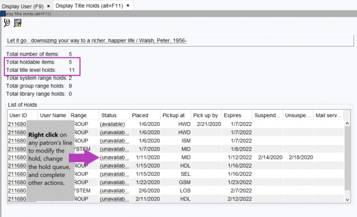Click the (available) status link in first row
357x217 pixels.
coord(113,124)
